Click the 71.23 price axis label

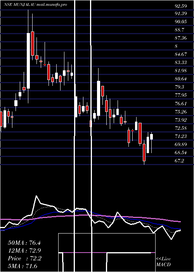coord(181,136)
